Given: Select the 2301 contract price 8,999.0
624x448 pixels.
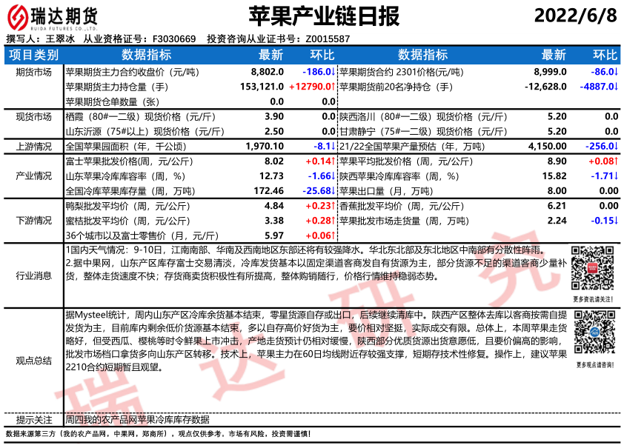Looking at the screenshot, I should point(550,73).
